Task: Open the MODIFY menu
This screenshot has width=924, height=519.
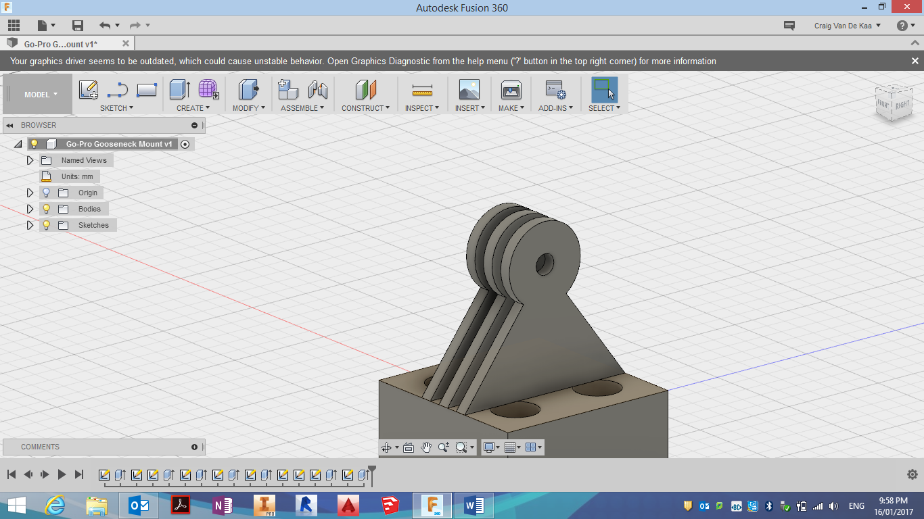Action: [249, 108]
